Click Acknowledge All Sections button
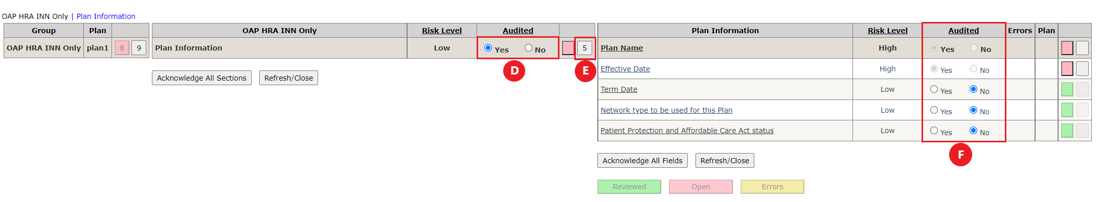1100x202 pixels. 201,78
